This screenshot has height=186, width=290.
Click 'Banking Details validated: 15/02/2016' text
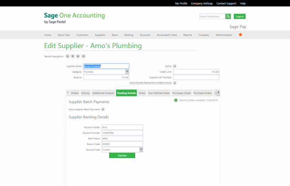coord(199,100)
